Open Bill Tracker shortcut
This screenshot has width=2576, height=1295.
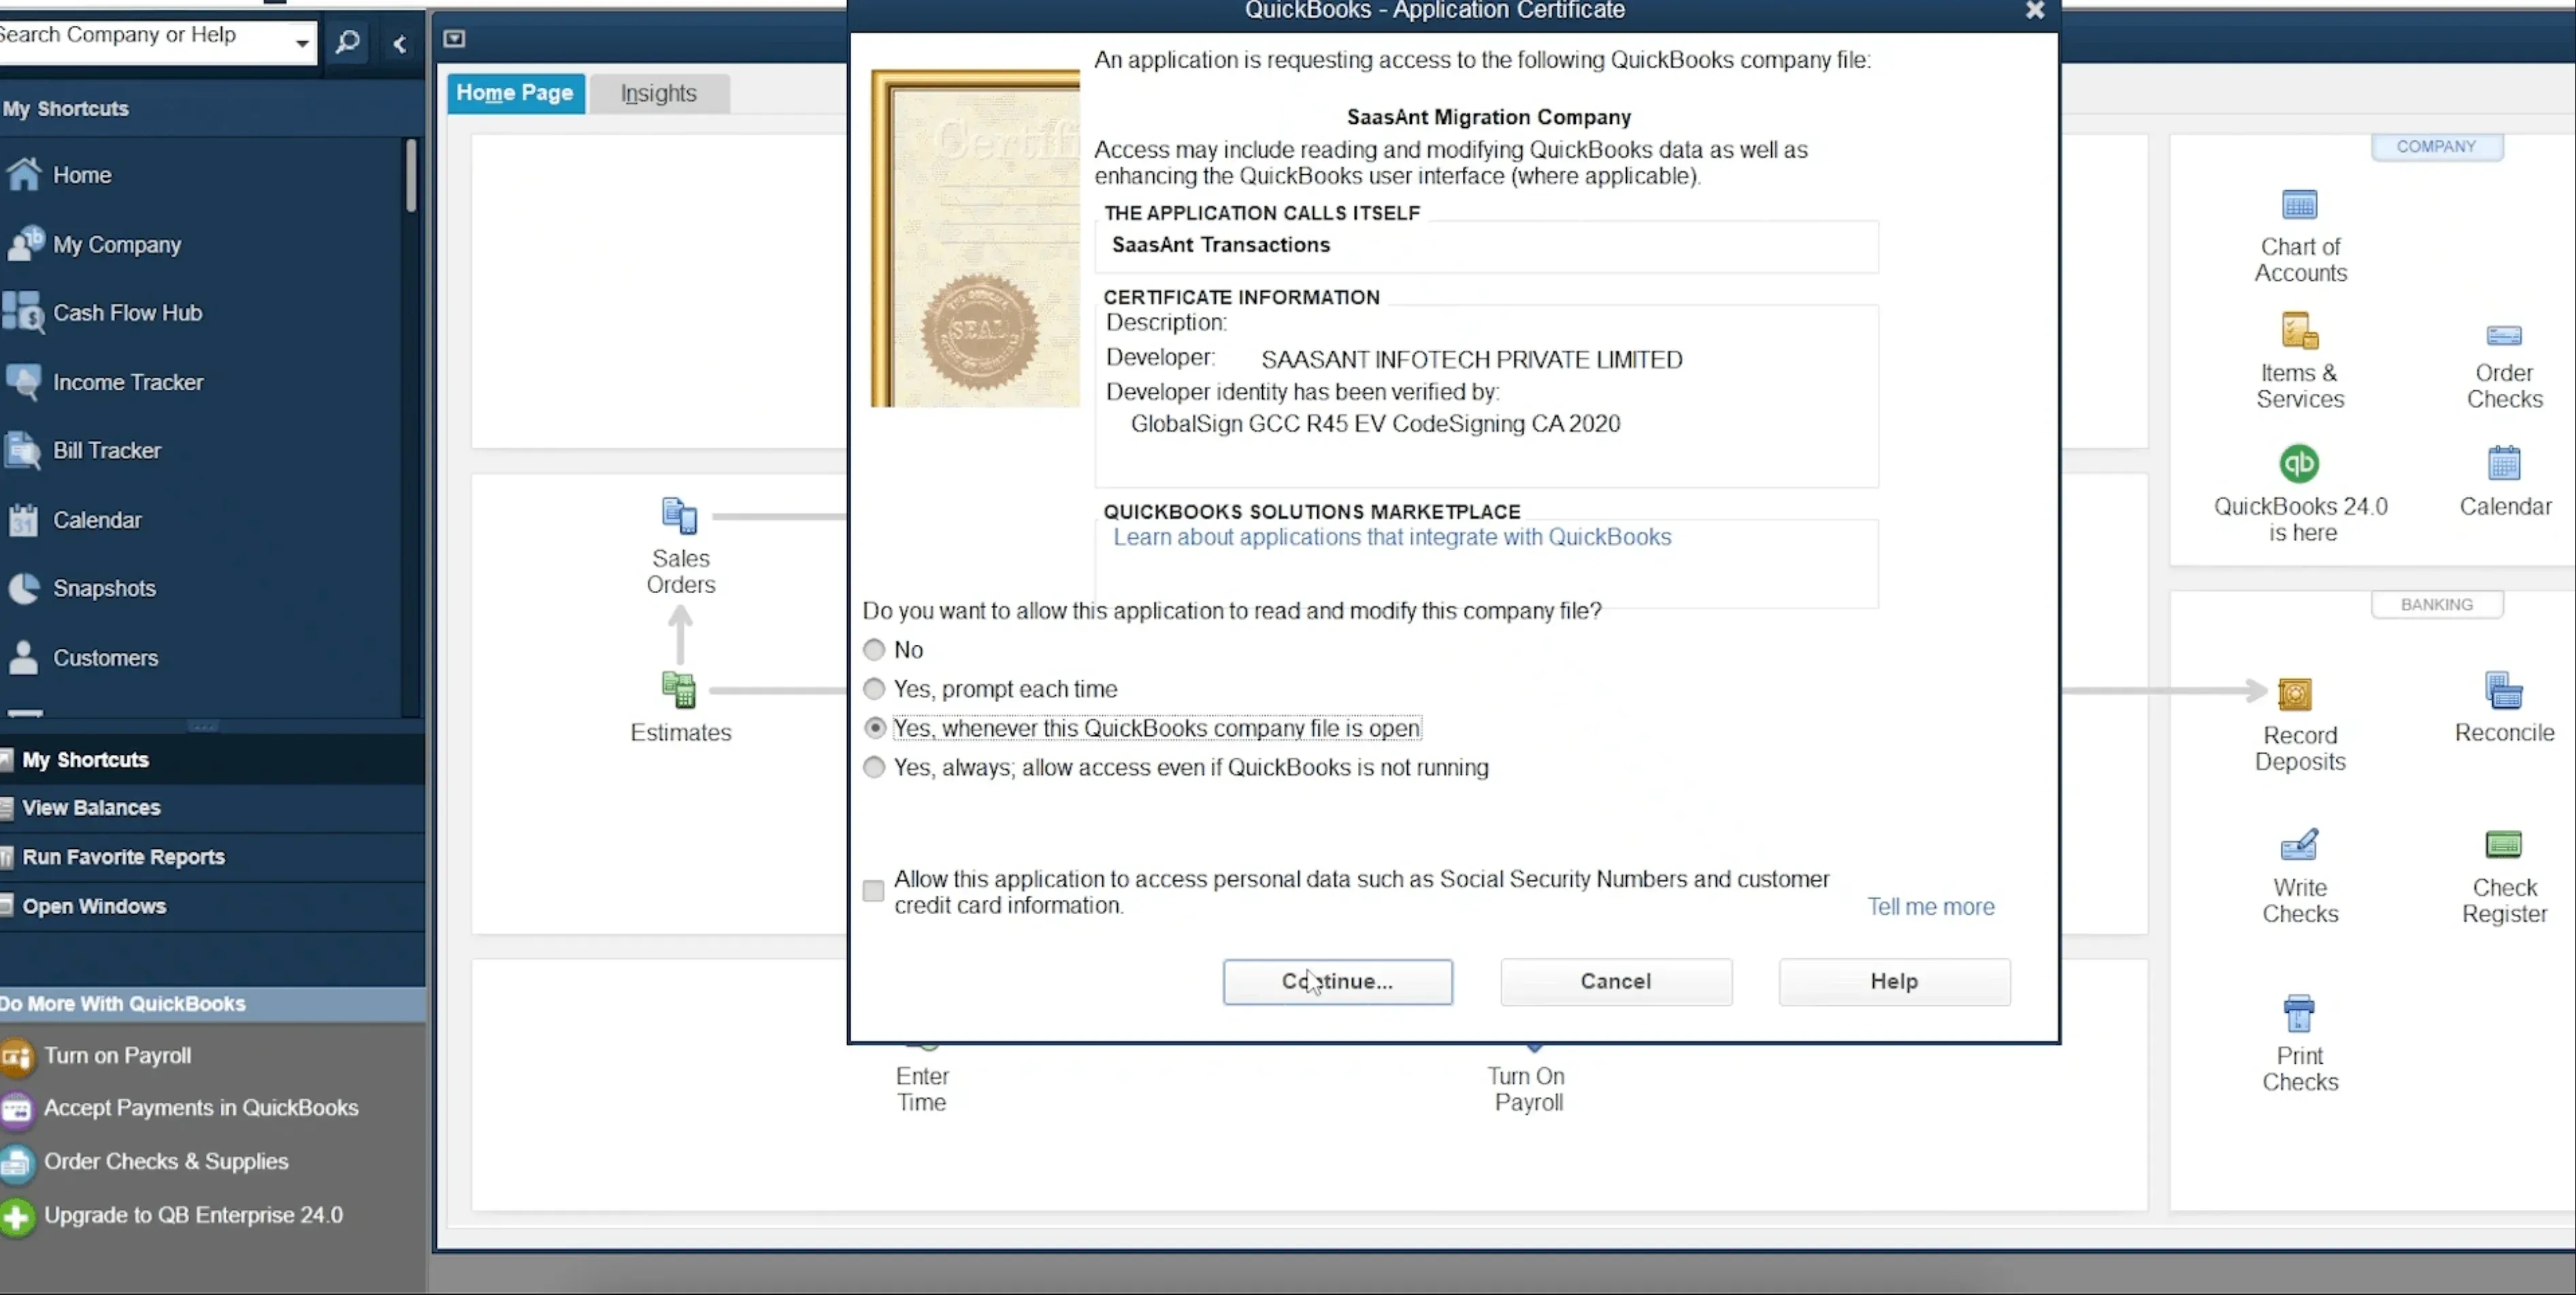point(84,451)
